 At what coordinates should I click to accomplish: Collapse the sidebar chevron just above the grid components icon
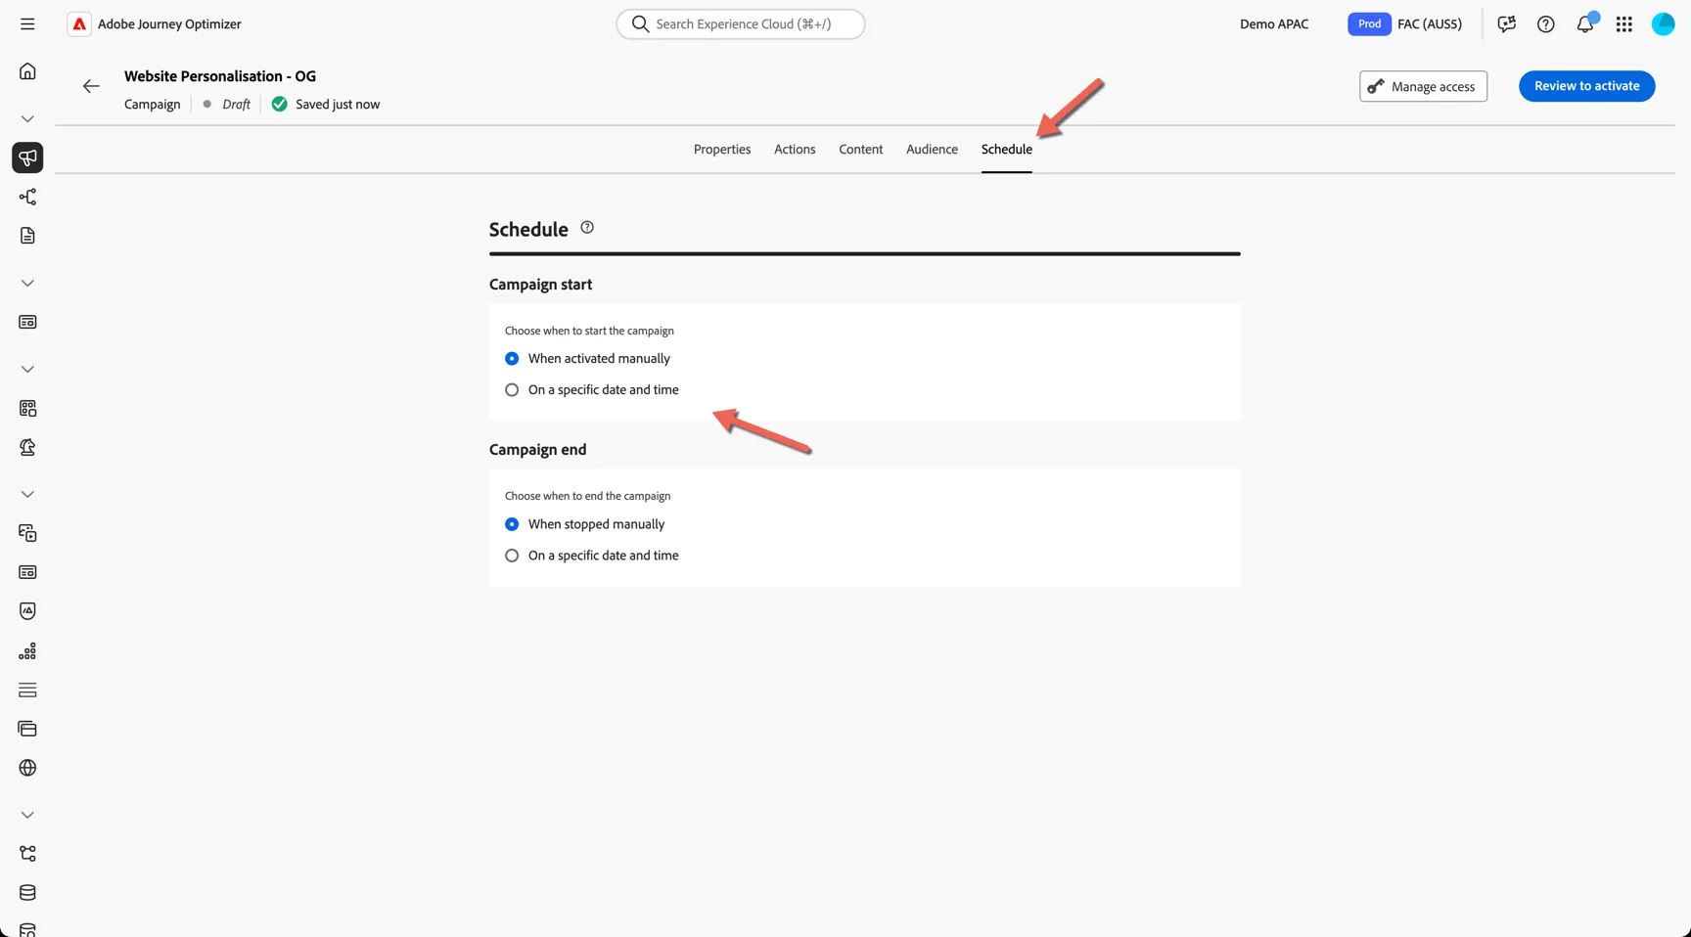pos(27,369)
